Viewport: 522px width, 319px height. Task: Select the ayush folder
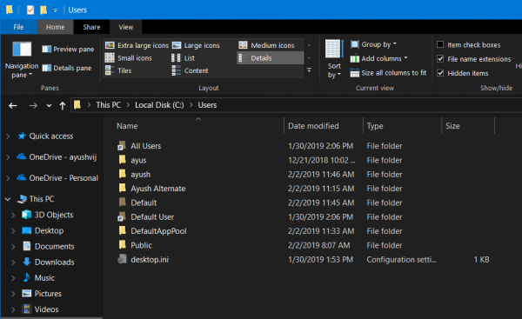[140, 175]
